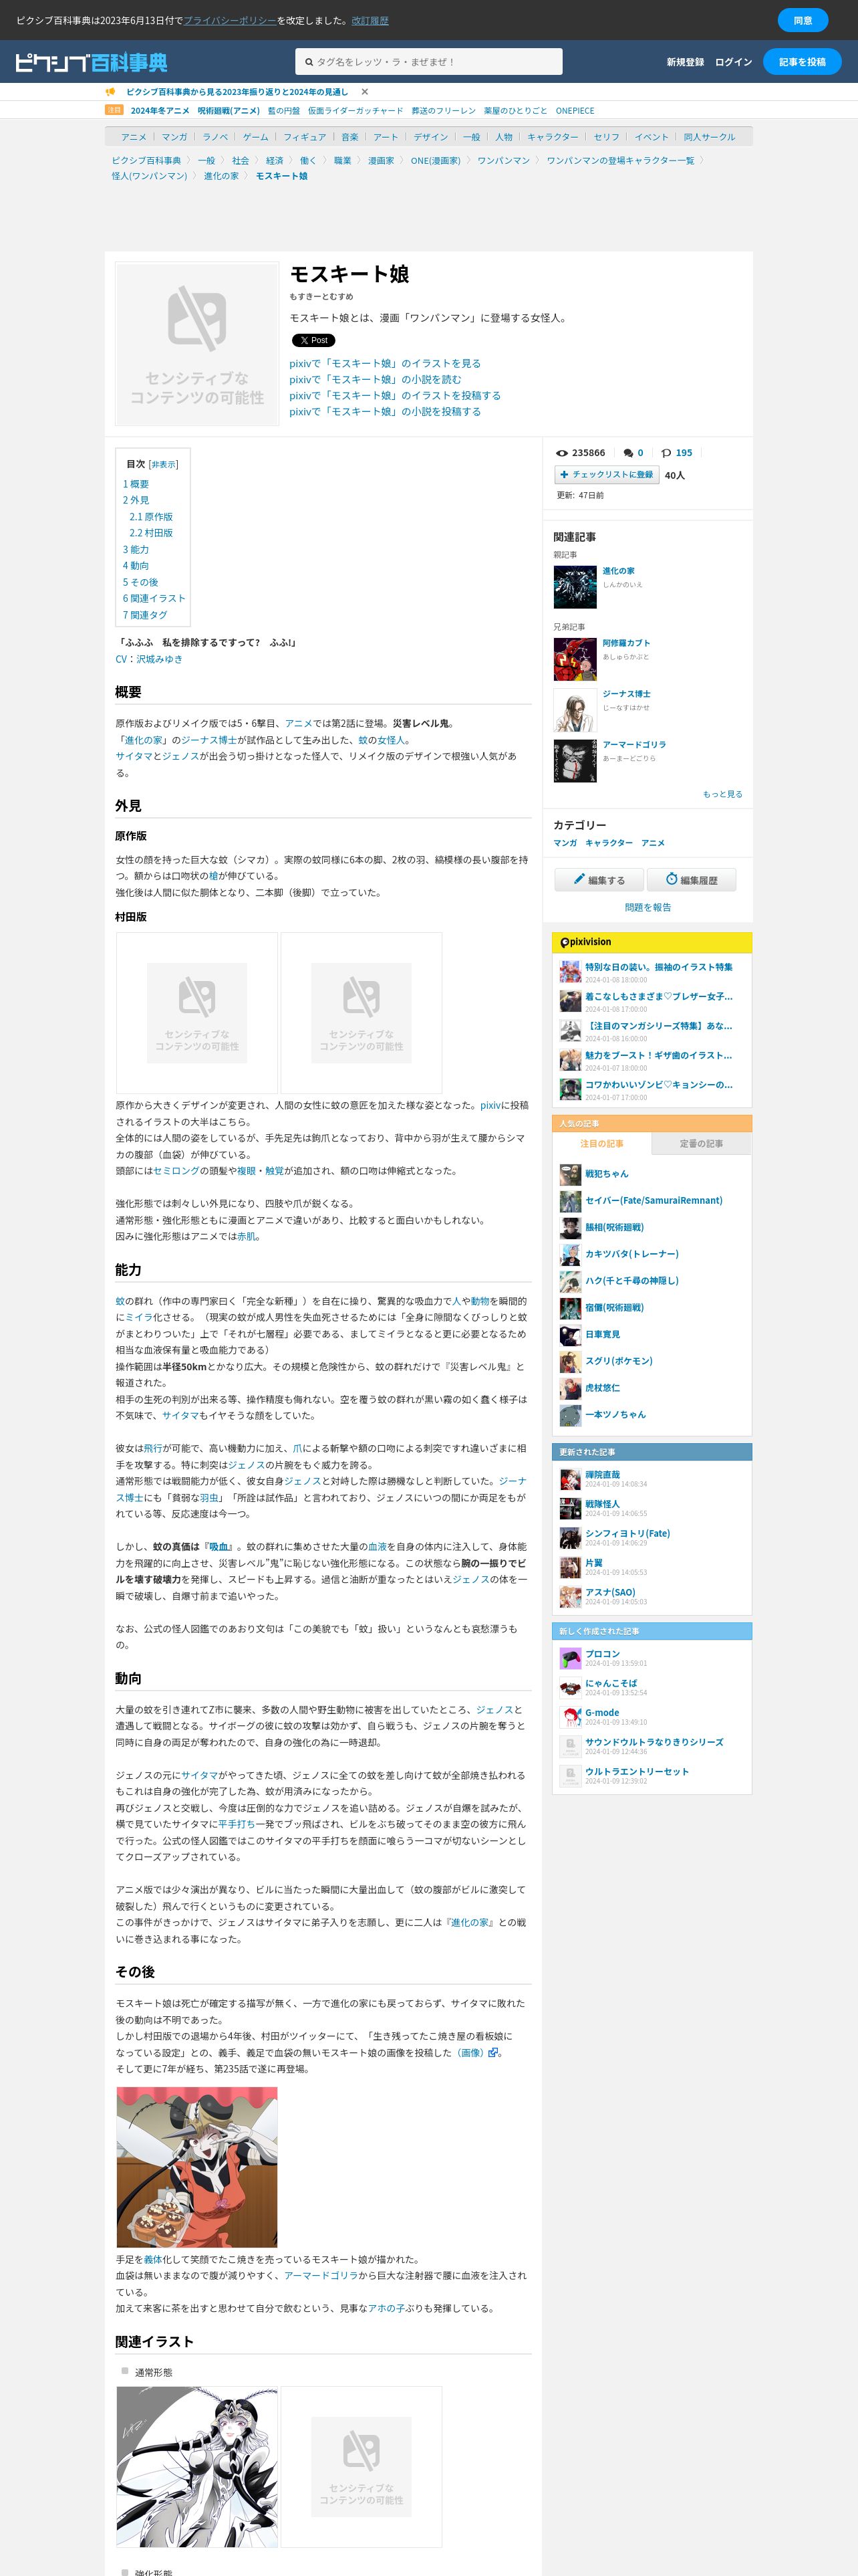
Task: Open voice actor 沢城みゆき link
Action: coord(159,659)
